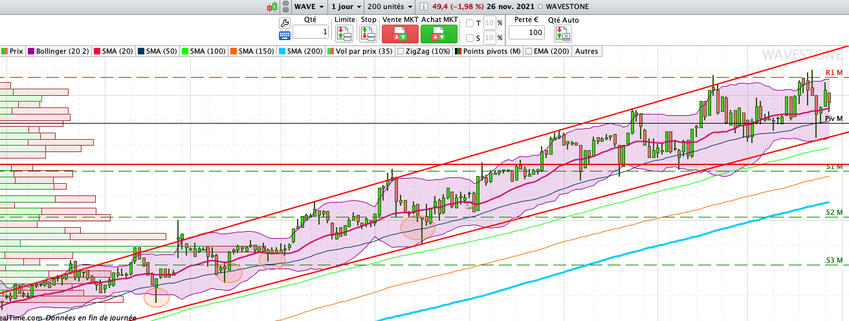Click the T percentage field
Screen dimensions: 849x321
pos(490,23)
